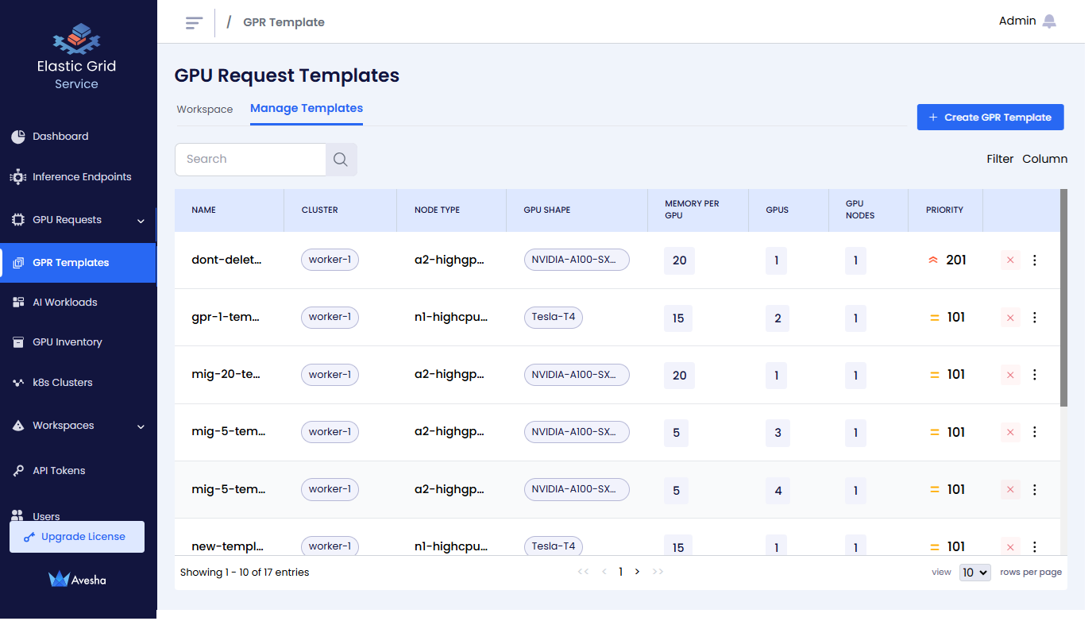Select the Manage Templates tab
1092x621 pixels.
tap(307, 109)
